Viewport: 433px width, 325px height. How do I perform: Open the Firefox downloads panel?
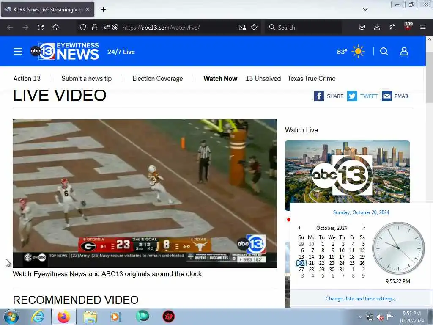click(377, 27)
